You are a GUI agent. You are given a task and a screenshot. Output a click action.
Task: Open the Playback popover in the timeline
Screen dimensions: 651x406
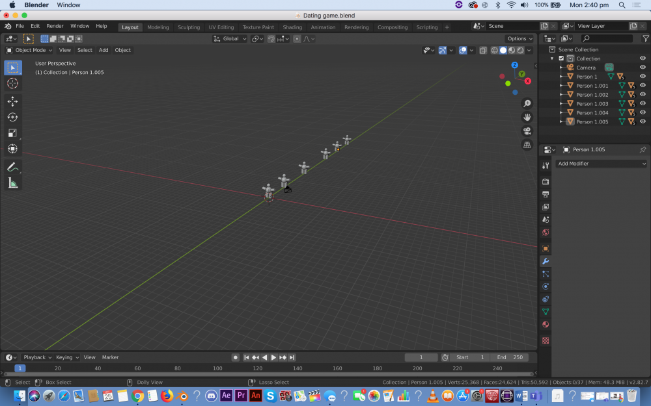(37, 357)
